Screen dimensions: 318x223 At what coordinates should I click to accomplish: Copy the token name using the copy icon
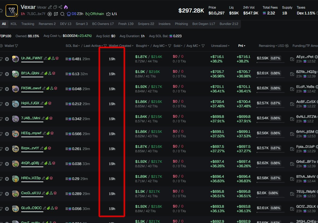55,7
